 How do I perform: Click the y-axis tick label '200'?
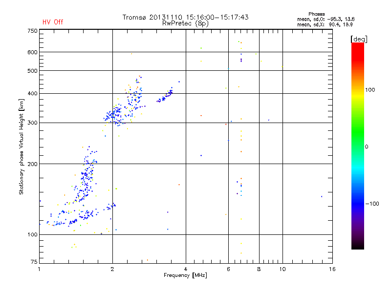(32, 164)
